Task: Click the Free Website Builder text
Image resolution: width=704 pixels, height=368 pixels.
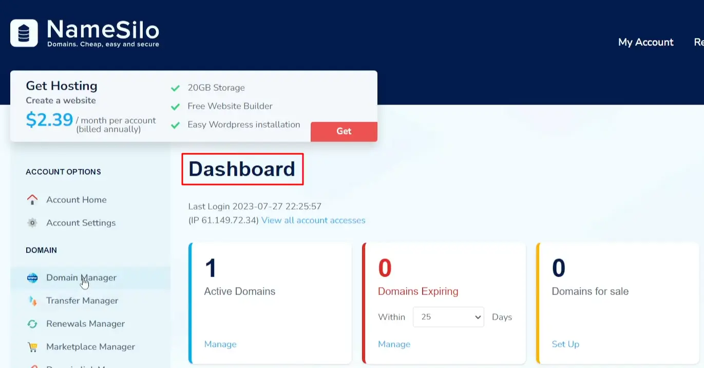Action: 230,106
